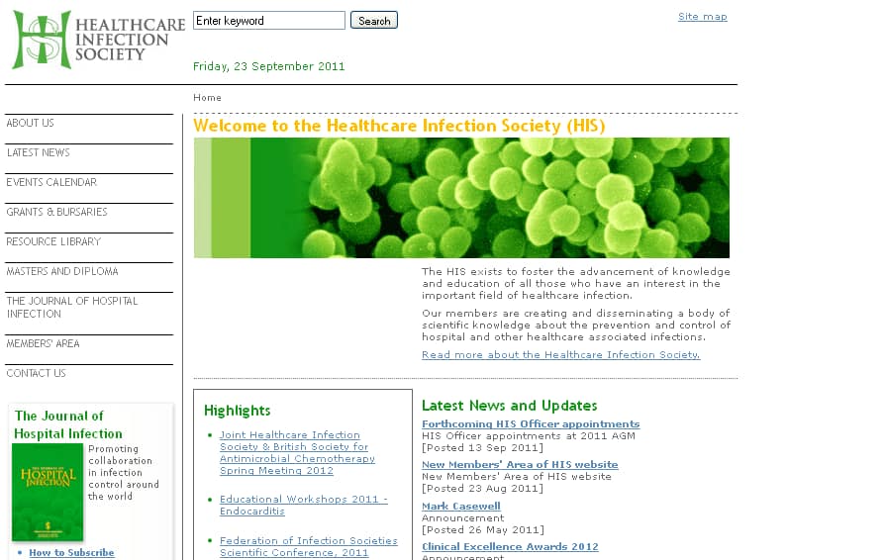Open Educational Workshops 2011 - Endocarditis highlight
The height and width of the screenshot is (560, 886).
click(x=303, y=506)
